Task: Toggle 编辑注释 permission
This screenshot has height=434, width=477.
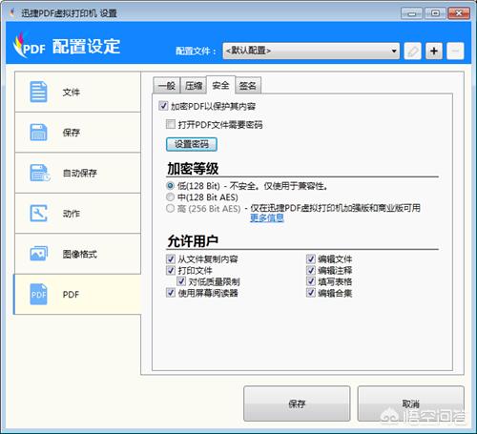Action: tap(311, 270)
